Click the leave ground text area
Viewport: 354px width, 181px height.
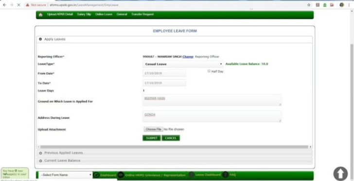pos(212,100)
